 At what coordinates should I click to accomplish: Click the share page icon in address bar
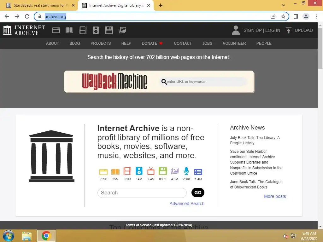(x=273, y=16)
